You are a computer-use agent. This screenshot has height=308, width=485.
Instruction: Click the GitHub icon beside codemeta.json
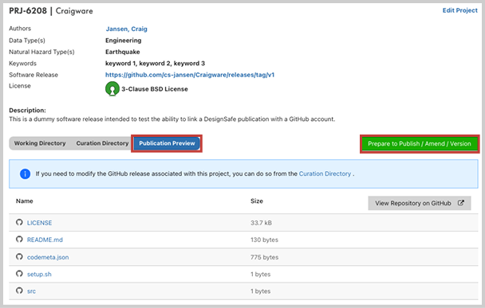19,256
